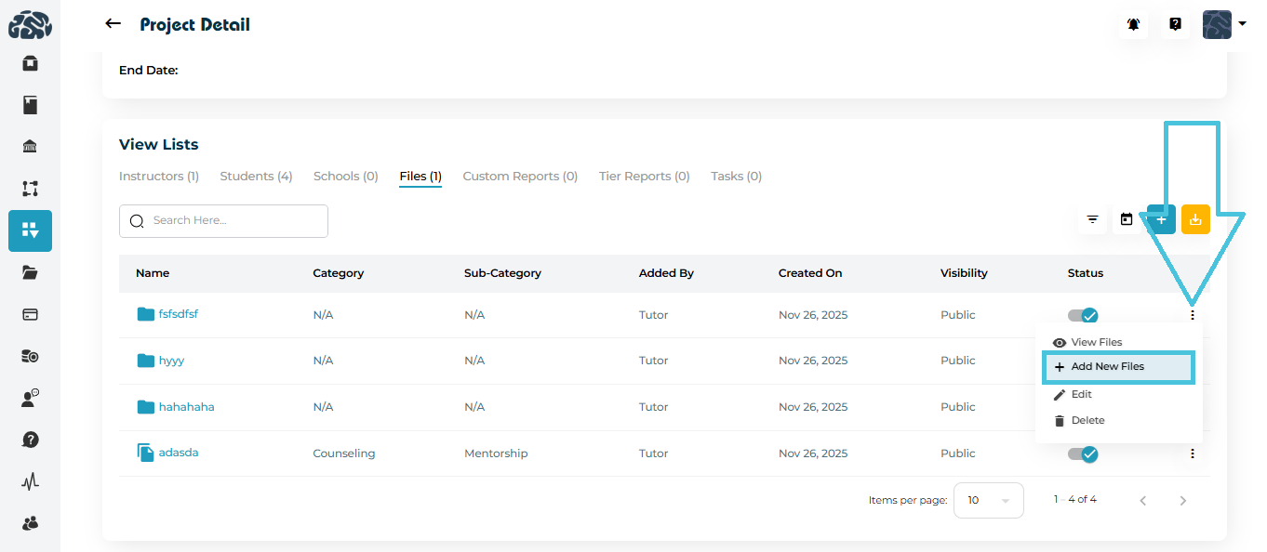The width and height of the screenshot is (1267, 552).
Task: Click the help question mark icon in header
Action: pyautogui.click(x=1175, y=25)
